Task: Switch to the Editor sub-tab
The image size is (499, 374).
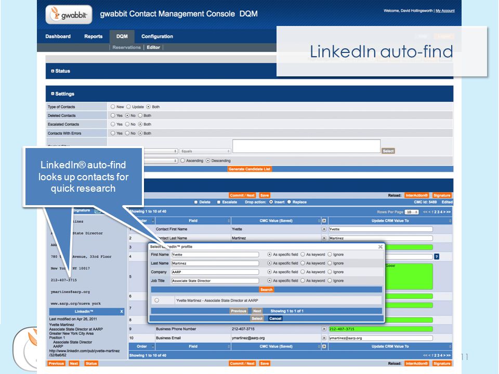Action: point(153,47)
